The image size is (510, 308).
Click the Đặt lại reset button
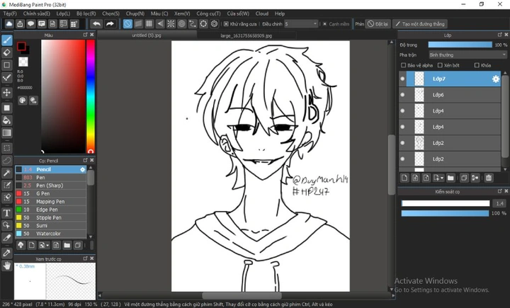(x=378, y=24)
